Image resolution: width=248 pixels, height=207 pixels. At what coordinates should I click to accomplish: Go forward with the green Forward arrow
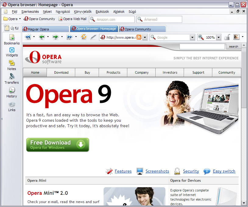point(56,37)
